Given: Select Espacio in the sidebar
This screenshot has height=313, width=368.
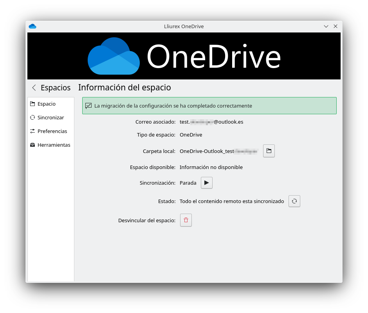Looking at the screenshot, I should (x=46, y=104).
